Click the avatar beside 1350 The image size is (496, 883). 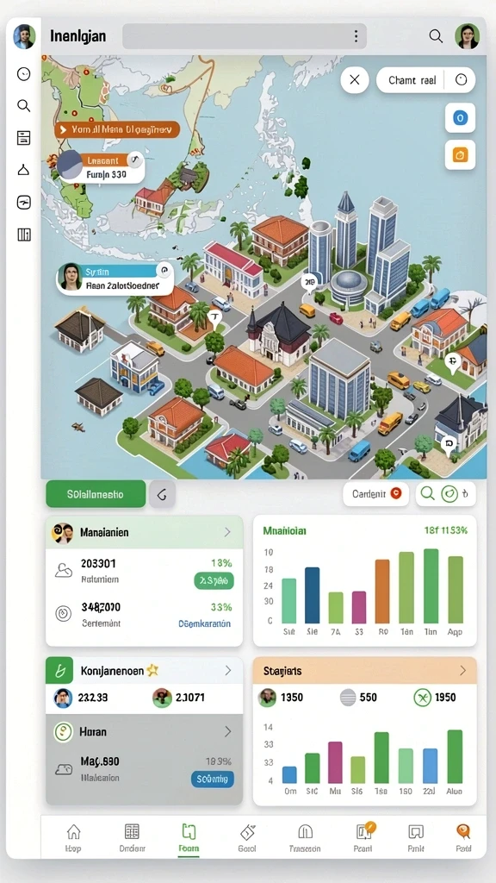(x=267, y=698)
